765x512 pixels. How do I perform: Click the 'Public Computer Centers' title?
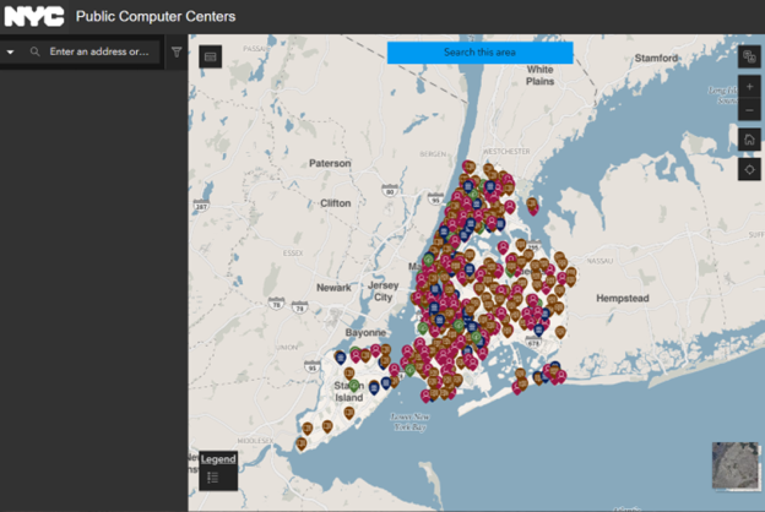(x=156, y=16)
